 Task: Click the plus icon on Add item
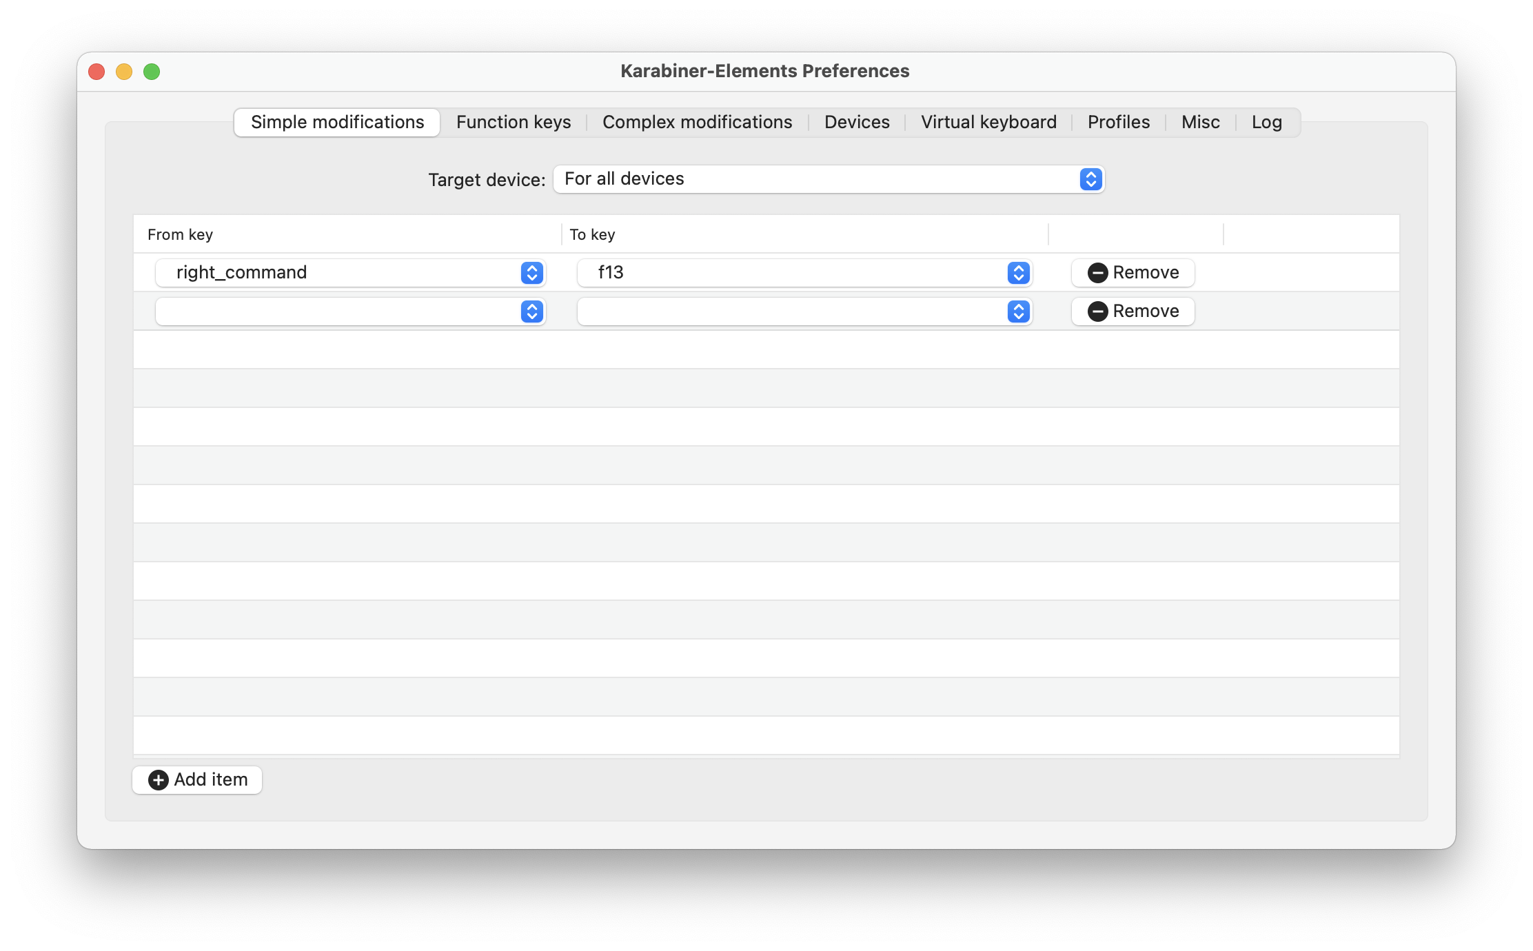pos(158,780)
